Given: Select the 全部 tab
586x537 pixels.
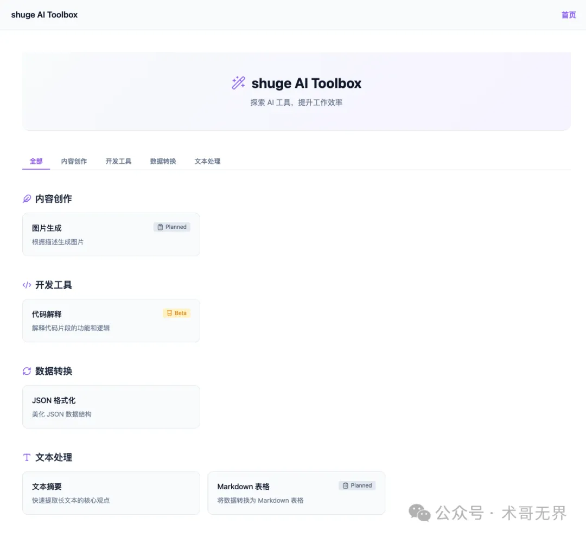Looking at the screenshot, I should click(x=36, y=162).
